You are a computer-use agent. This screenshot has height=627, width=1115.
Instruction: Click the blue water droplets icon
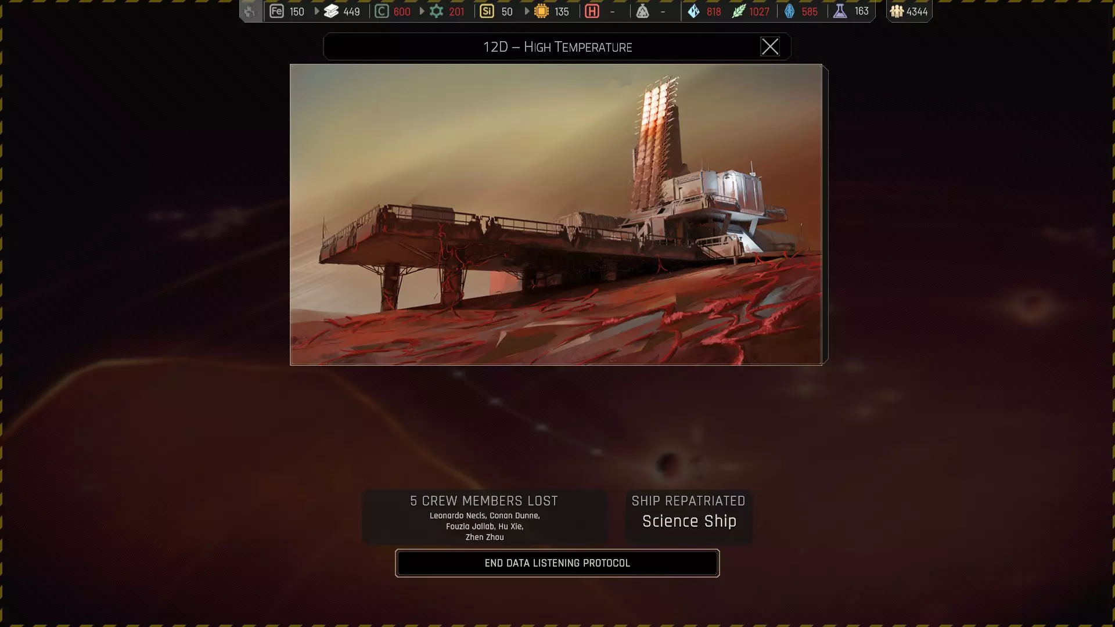[694, 11]
